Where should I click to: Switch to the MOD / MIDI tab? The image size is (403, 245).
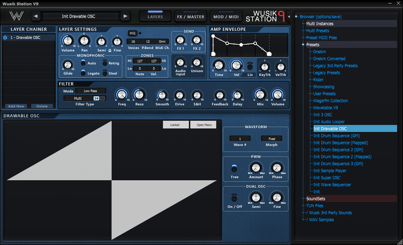click(226, 17)
